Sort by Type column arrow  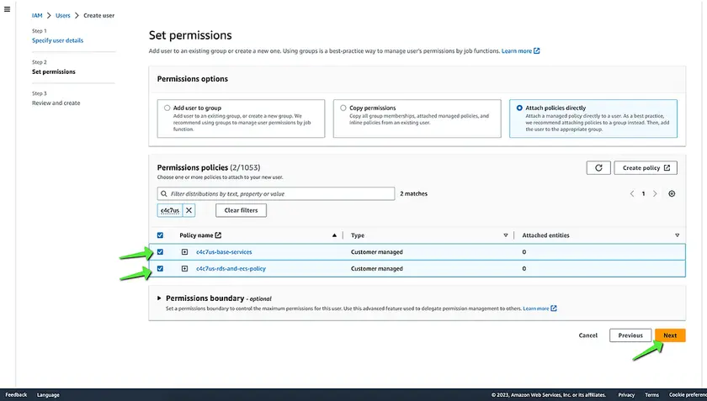pos(506,235)
